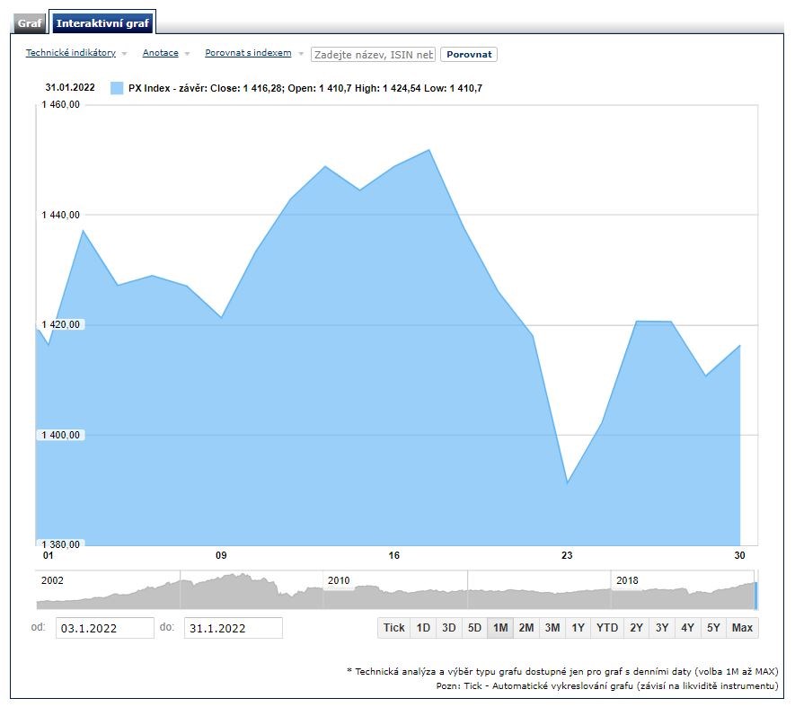Set chart range to 5D
Viewport: 795px width, 707px height.
point(474,628)
